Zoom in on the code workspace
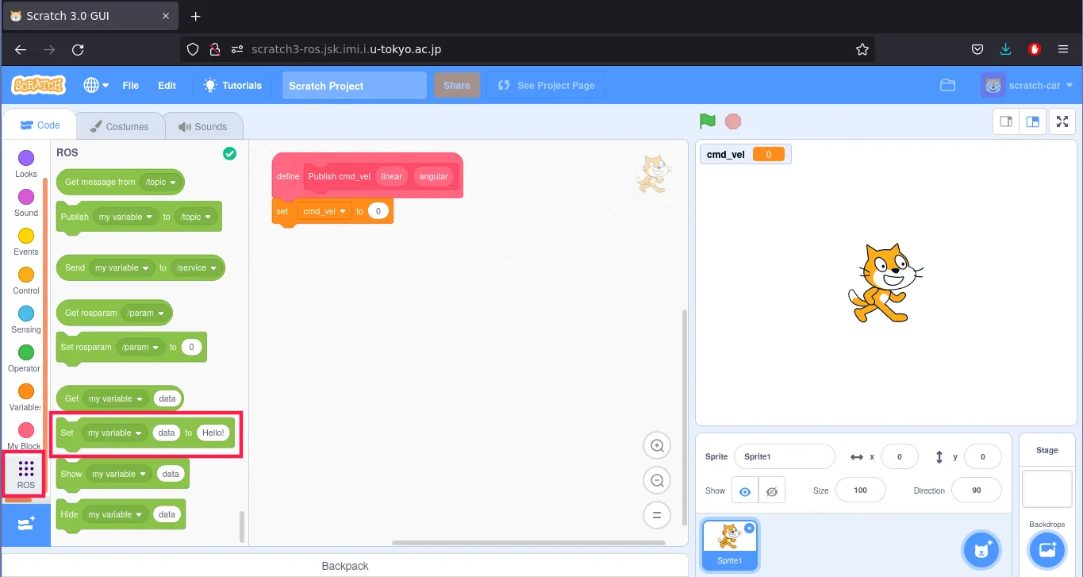This screenshot has width=1083, height=577. click(x=657, y=446)
